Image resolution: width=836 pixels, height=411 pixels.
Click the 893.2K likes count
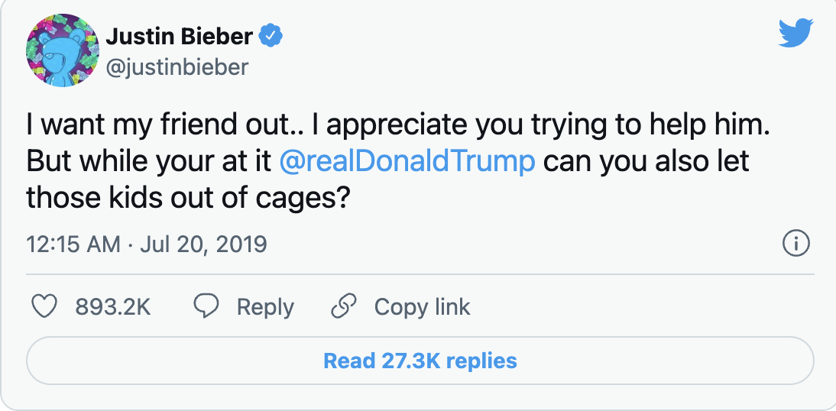pyautogui.click(x=113, y=307)
